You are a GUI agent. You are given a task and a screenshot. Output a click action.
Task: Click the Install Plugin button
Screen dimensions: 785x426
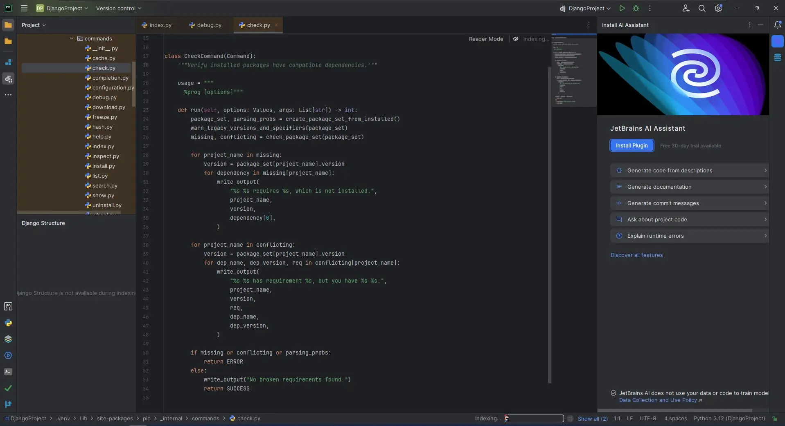pyautogui.click(x=632, y=145)
